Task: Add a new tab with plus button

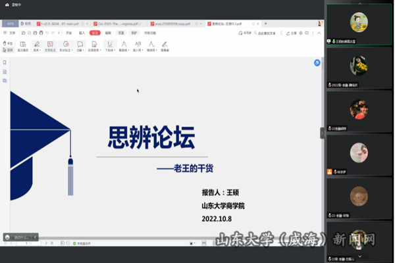Action: tap(265, 24)
